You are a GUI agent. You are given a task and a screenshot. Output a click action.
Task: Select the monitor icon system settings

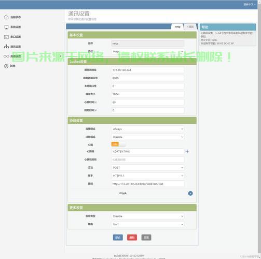(x=6, y=27)
